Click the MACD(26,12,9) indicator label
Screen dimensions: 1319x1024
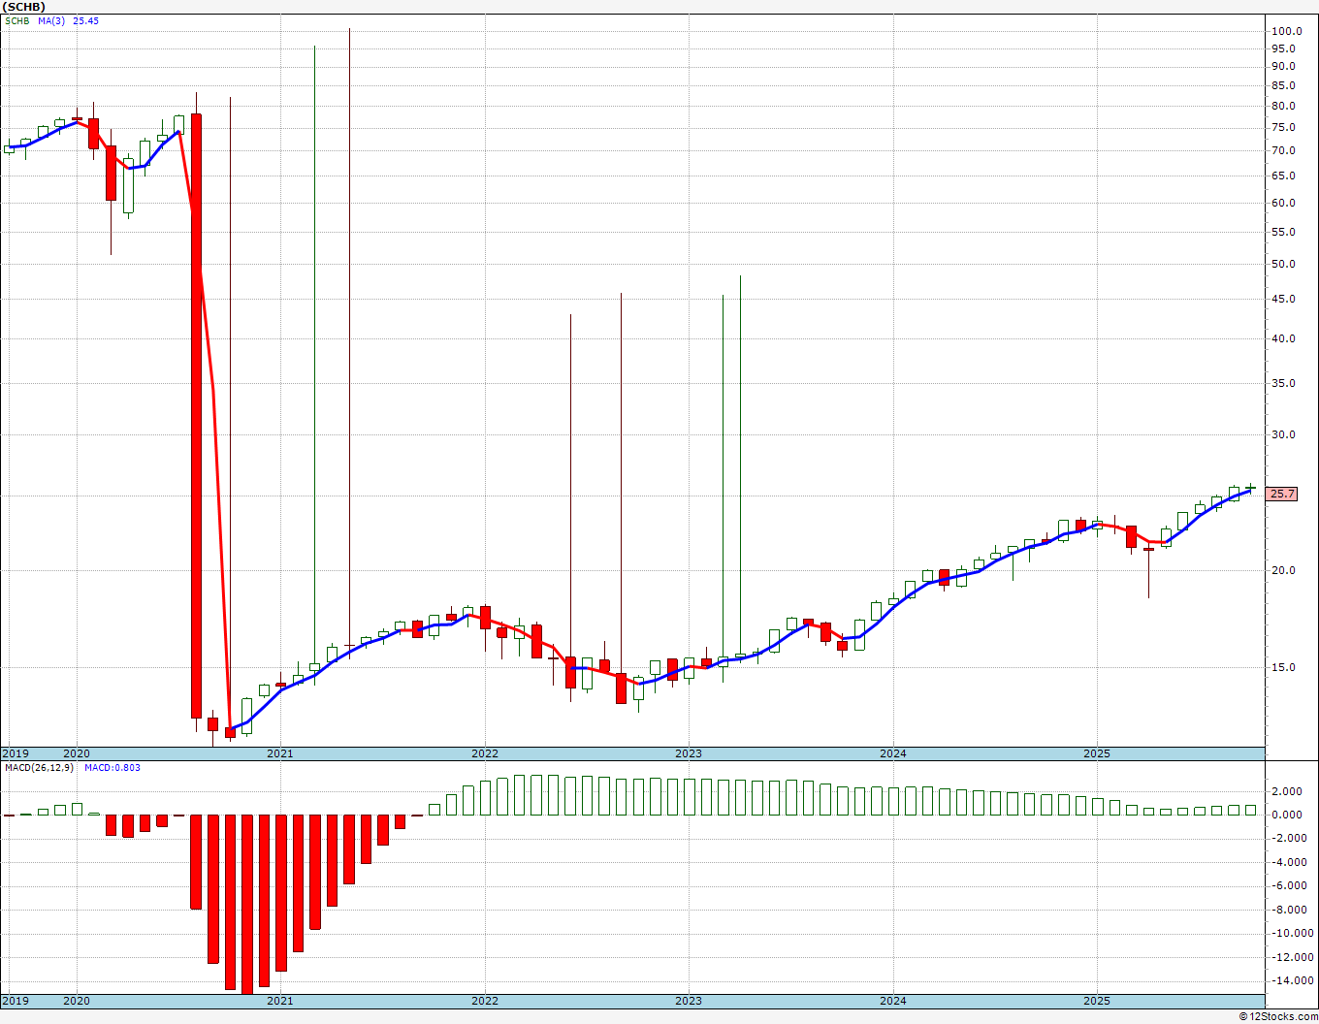tap(40, 767)
